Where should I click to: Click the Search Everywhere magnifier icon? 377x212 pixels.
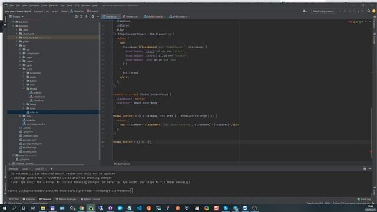(x=369, y=11)
